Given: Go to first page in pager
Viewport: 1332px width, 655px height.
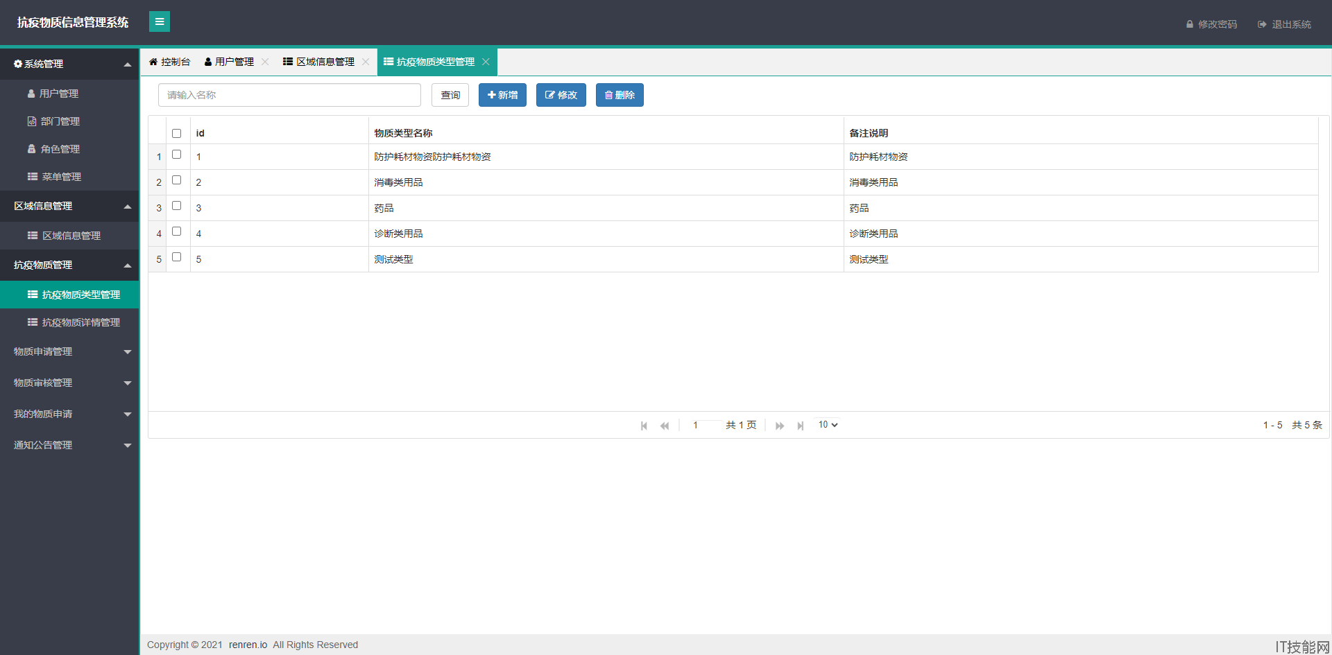Looking at the screenshot, I should pyautogui.click(x=644, y=426).
